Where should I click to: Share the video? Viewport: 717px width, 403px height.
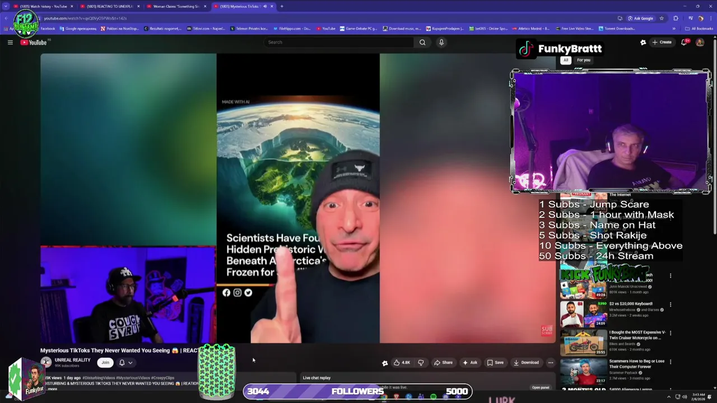pyautogui.click(x=443, y=362)
